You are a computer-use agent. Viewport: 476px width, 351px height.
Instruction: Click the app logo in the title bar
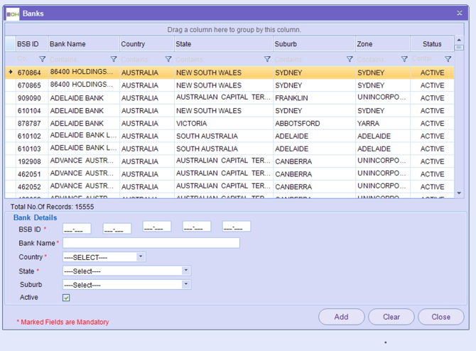(12, 13)
